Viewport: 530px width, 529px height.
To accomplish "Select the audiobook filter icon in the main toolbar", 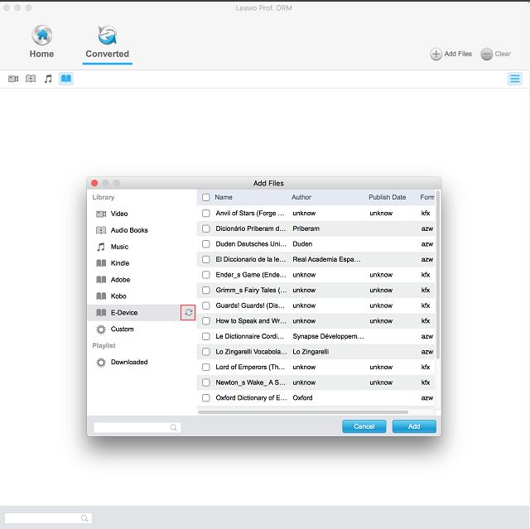I will [31, 79].
